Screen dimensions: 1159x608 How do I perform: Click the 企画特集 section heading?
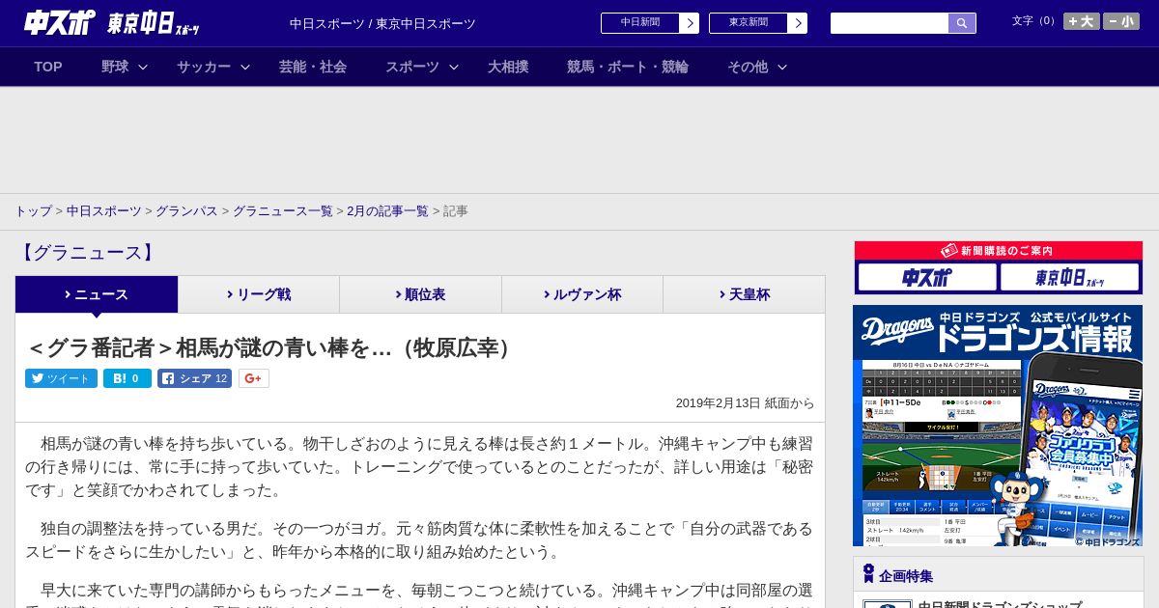pyautogui.click(x=906, y=576)
